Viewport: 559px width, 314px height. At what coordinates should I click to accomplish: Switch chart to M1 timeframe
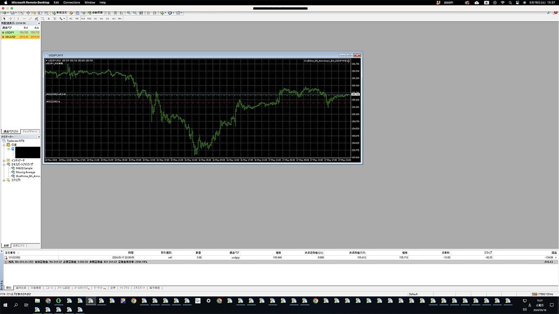click(x=71, y=19)
